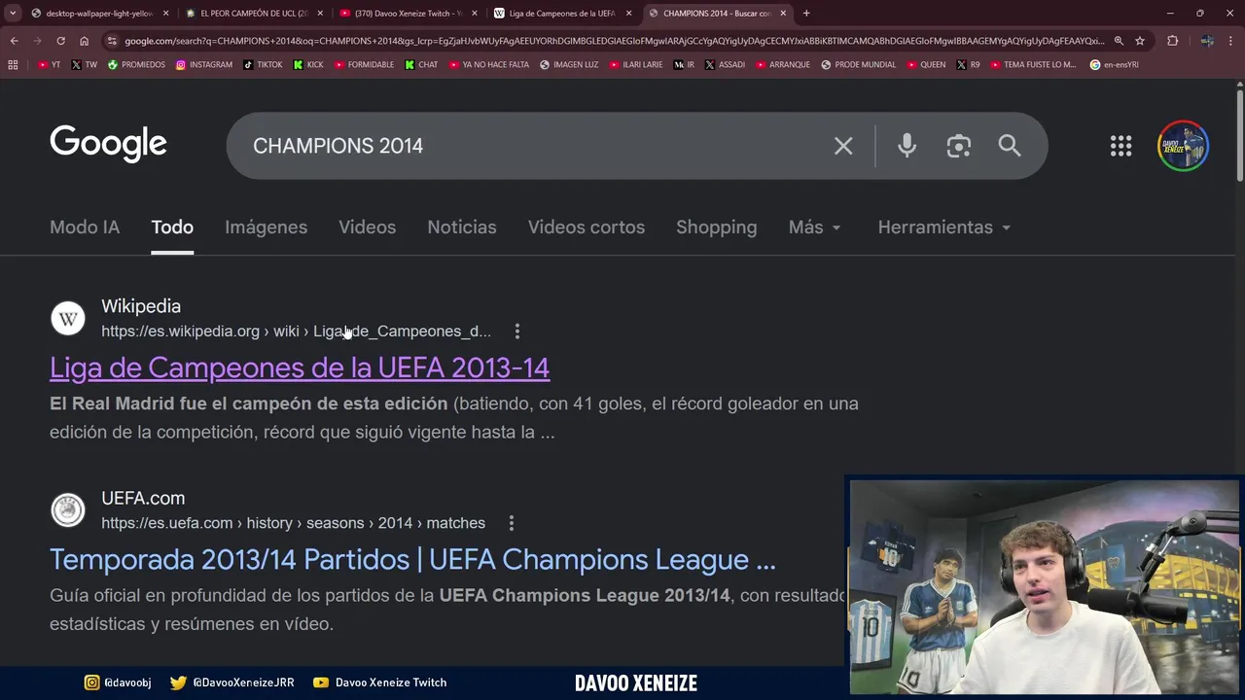Close the CHAMPIONS 2014 browser tab
Image resolution: width=1245 pixels, height=700 pixels.
pyautogui.click(x=783, y=14)
